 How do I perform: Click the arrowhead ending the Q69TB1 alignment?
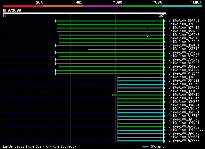point(164,46)
